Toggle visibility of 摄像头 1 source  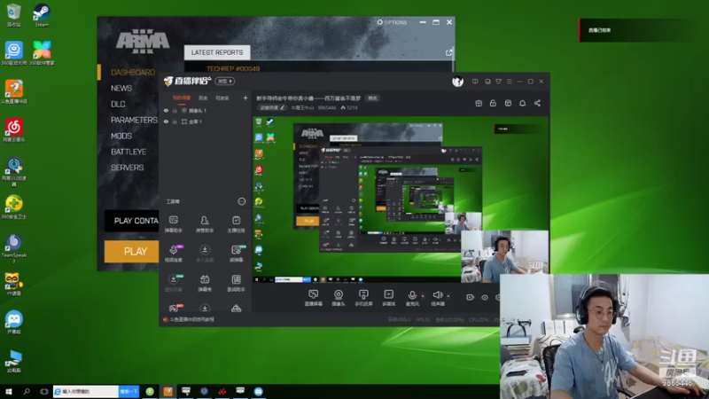[x=166, y=110]
